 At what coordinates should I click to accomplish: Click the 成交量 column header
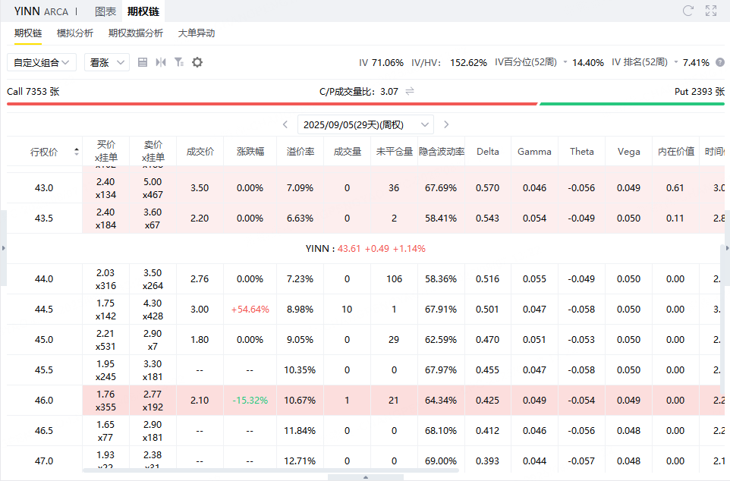pyautogui.click(x=348, y=151)
